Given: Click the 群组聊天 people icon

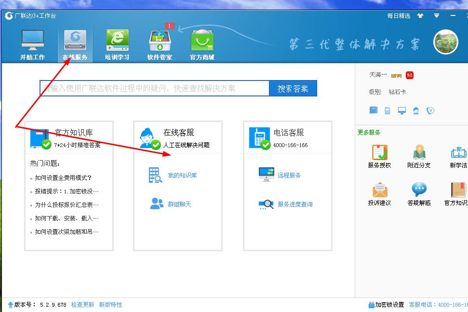Looking at the screenshot, I should (x=156, y=203).
